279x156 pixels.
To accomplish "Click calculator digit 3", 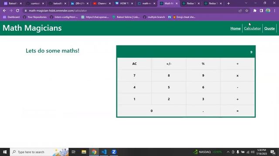I will (203, 99).
